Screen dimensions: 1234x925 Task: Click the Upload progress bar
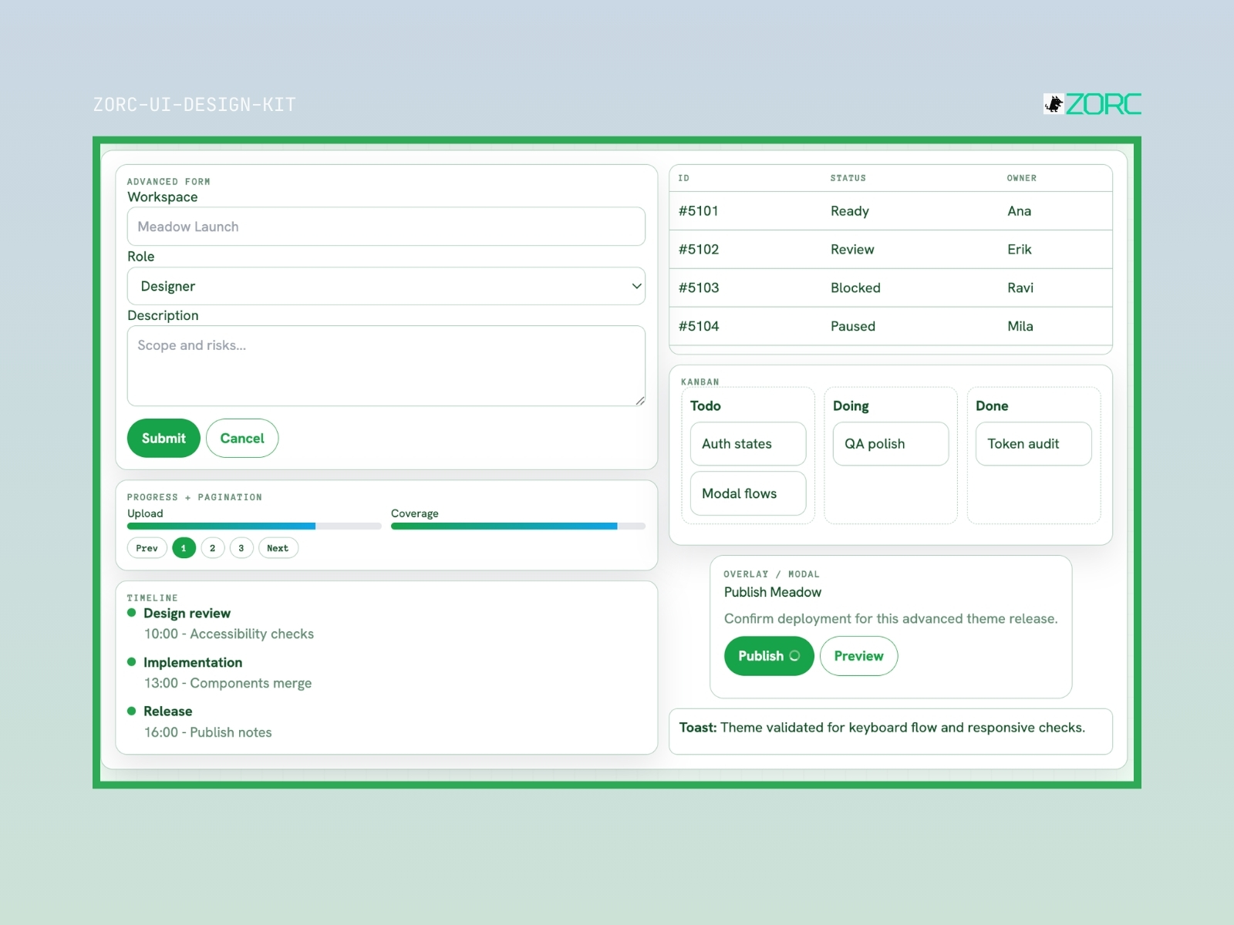[x=255, y=526]
